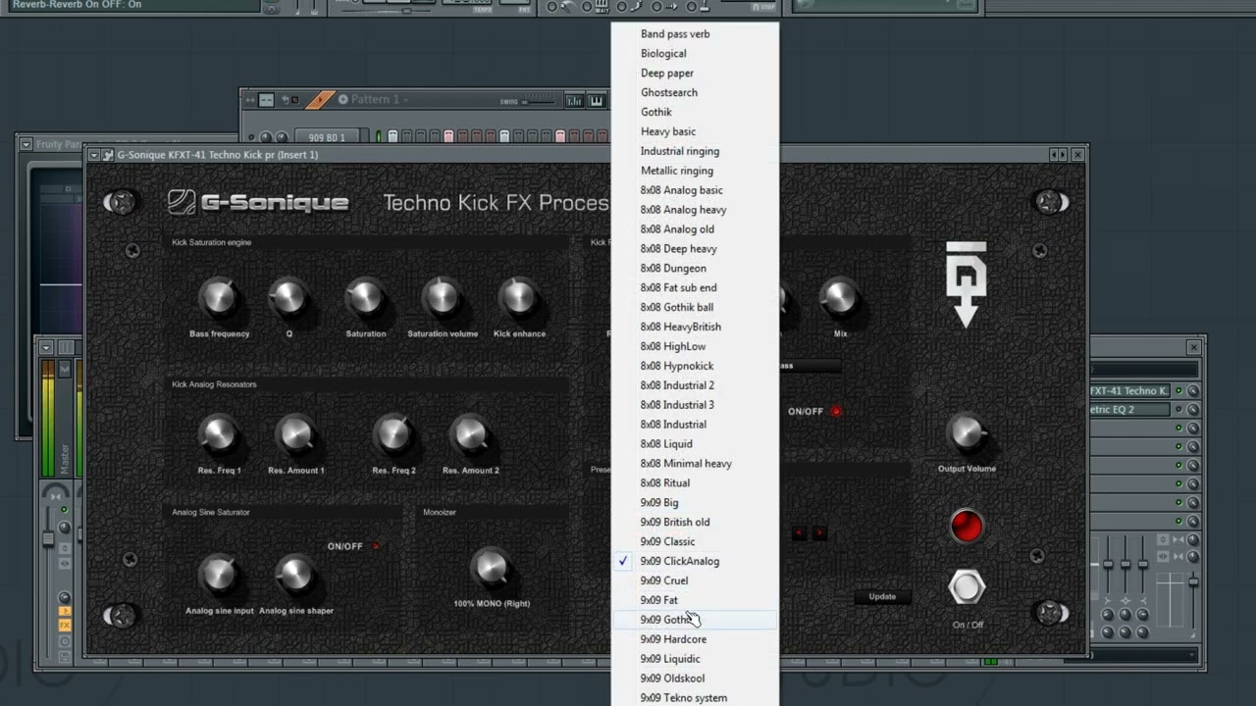Click the FXT-41 slot mix level knob
This screenshot has height=706, width=1256.
pos(1193,391)
